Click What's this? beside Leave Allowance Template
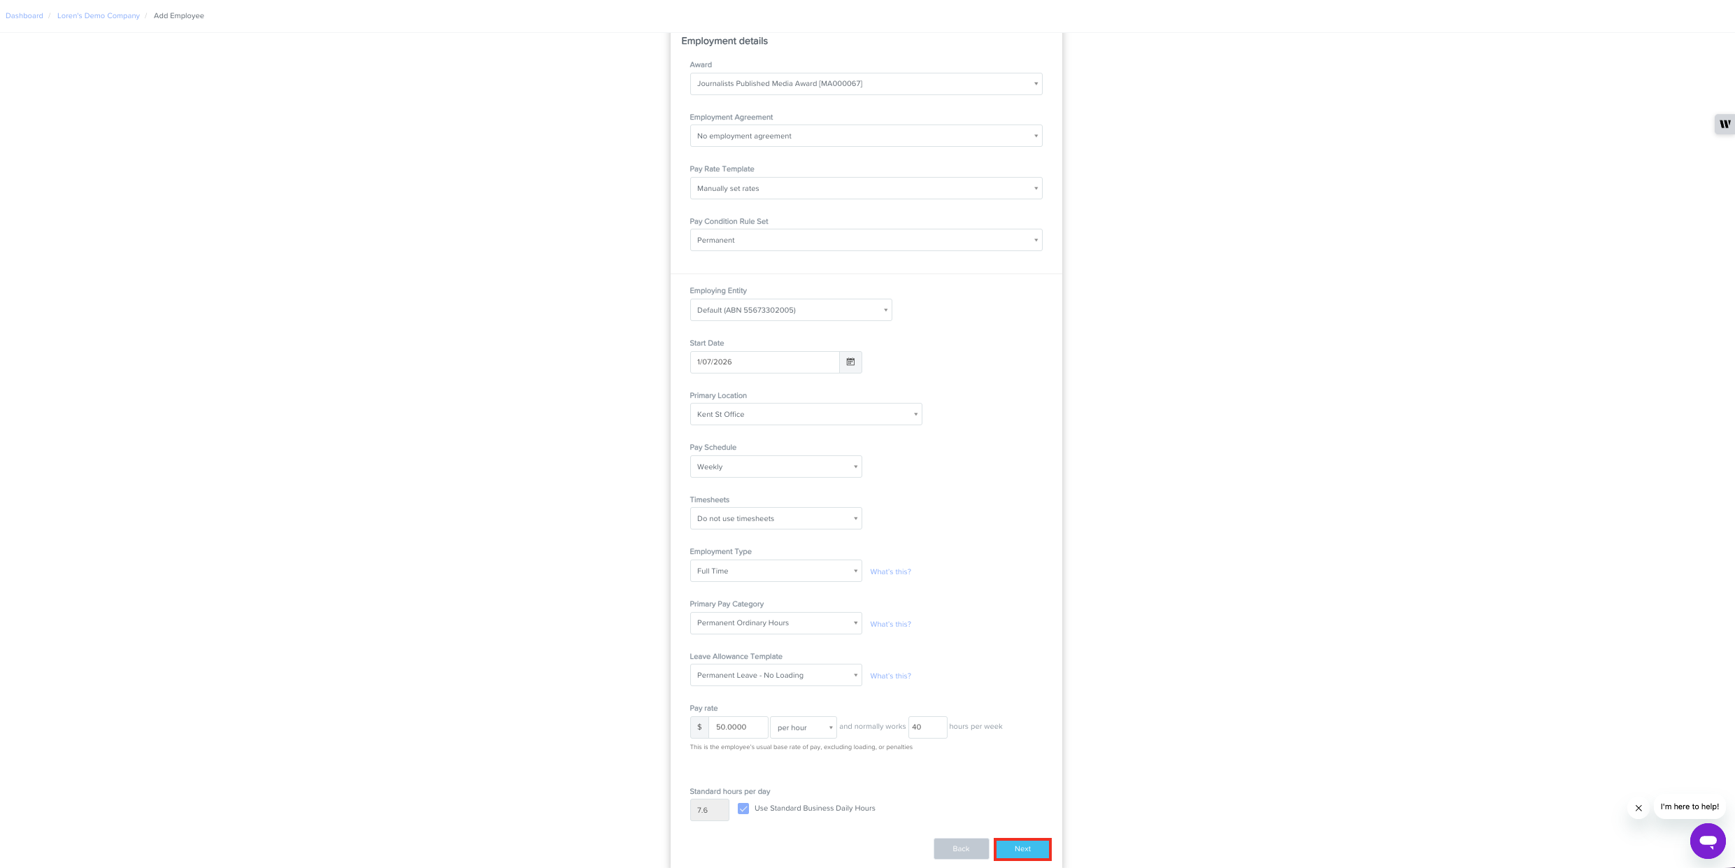 890,676
